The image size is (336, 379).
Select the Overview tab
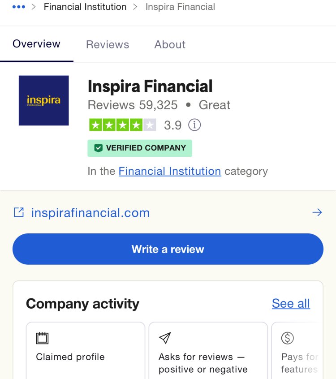click(x=36, y=44)
